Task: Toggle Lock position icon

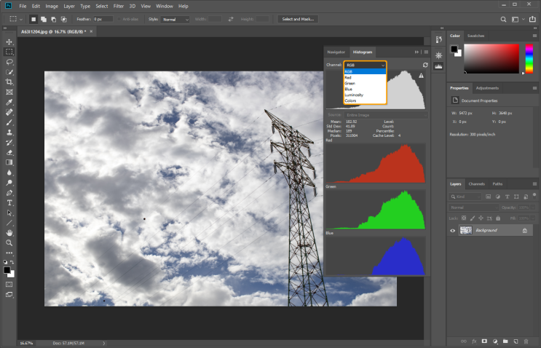Action: point(481,218)
